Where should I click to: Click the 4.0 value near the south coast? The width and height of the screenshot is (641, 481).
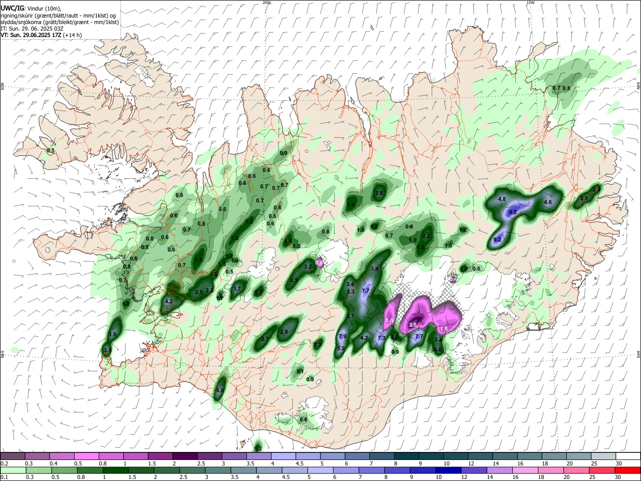[x=219, y=391]
